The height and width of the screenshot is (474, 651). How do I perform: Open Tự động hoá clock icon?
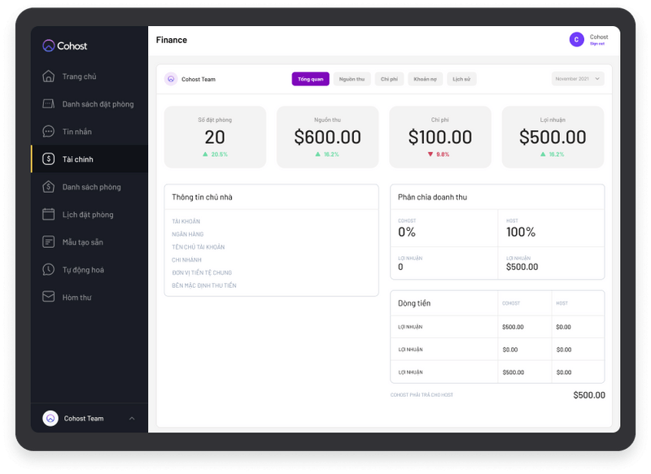[49, 270]
